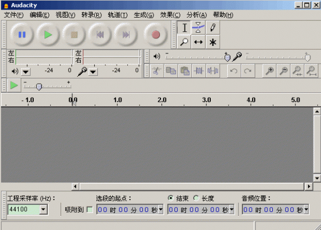Select the Zoom magnifier tool

(x=184, y=42)
